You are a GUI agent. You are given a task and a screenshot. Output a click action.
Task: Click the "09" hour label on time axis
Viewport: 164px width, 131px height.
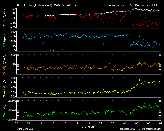click(28, 124)
